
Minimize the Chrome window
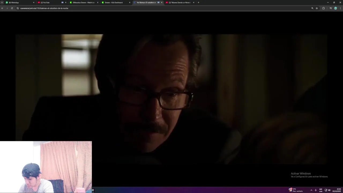coord(328,2)
